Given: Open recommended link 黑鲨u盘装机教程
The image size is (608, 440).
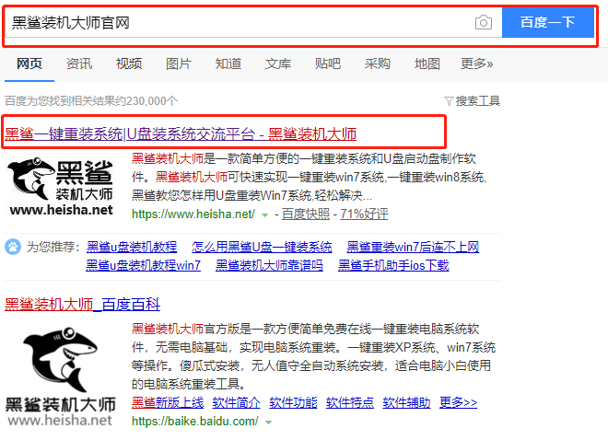Looking at the screenshot, I should (x=132, y=247).
